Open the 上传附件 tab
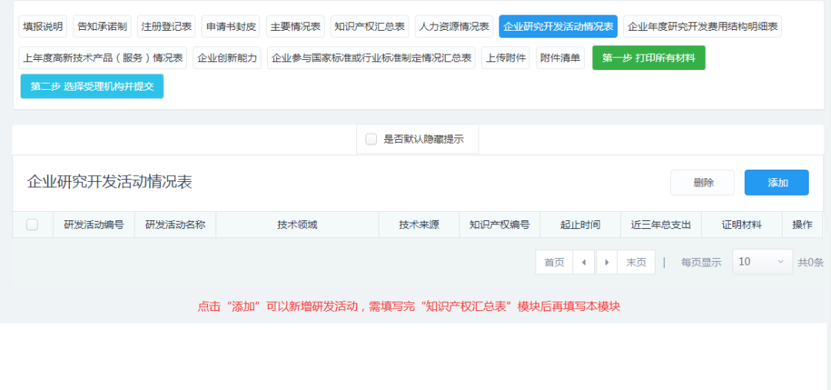831x390 pixels. coord(506,58)
